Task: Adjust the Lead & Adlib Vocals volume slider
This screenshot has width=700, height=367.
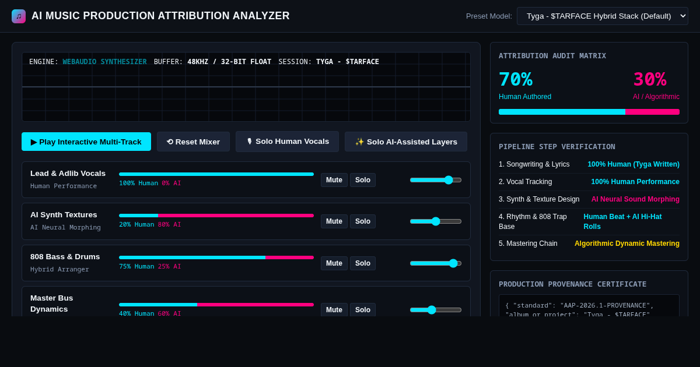Action: 436,180
